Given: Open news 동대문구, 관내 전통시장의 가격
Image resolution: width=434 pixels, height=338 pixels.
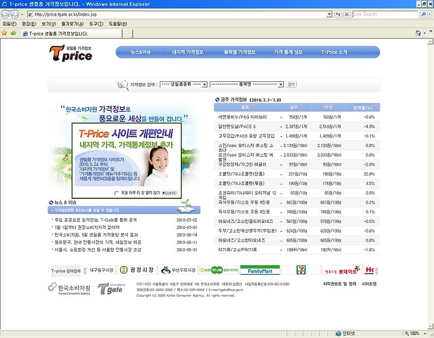Looking at the screenshot, I should 98,242.
